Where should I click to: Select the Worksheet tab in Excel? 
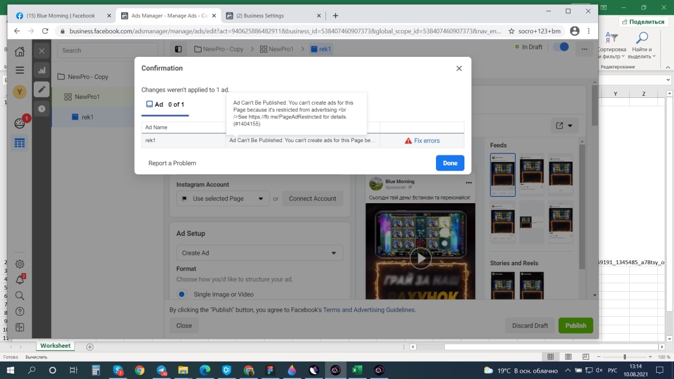55,346
